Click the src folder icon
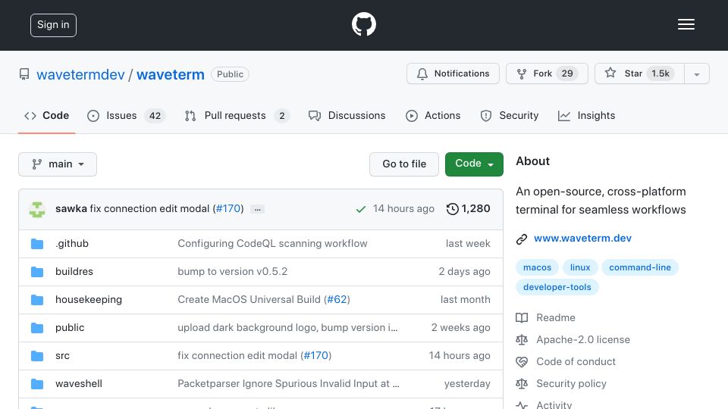Image resolution: width=728 pixels, height=409 pixels. tap(37, 356)
